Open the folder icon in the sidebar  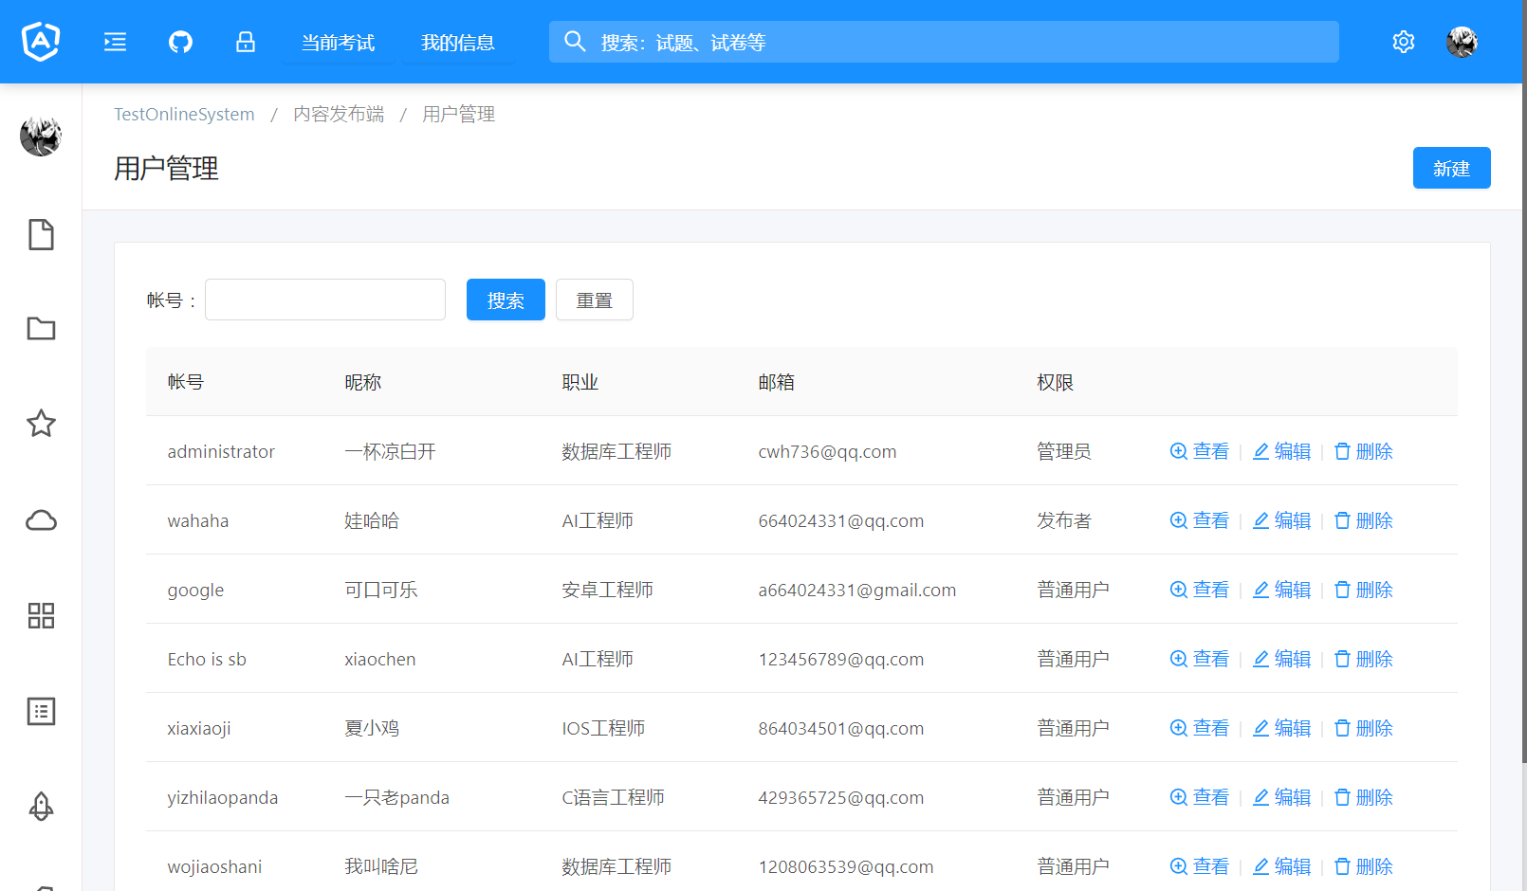pos(41,329)
